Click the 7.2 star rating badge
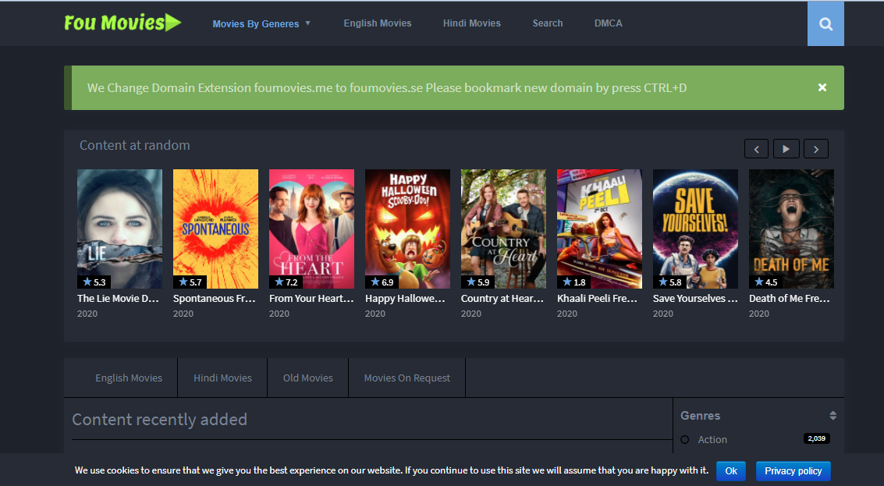The width and height of the screenshot is (884, 486). tap(286, 282)
